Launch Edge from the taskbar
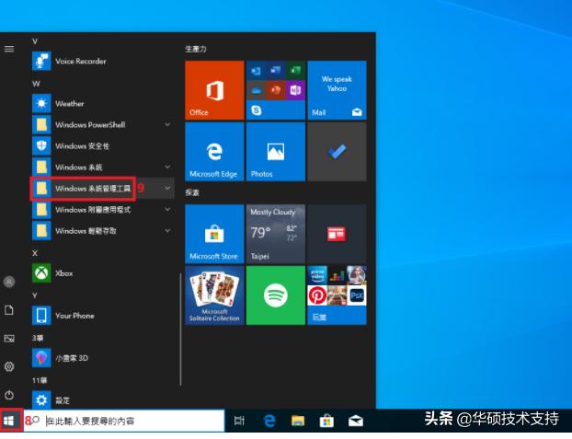Screen dimensions: 572x439 pyautogui.click(x=269, y=421)
